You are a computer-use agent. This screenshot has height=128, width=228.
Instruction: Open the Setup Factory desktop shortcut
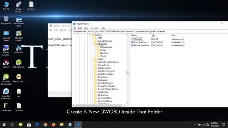click(x=19, y=7)
